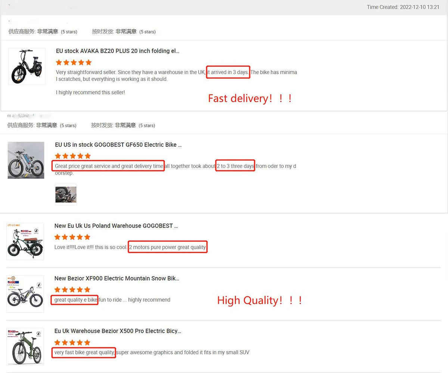Open the GOGOBEST GF650 bike product image
The image size is (448, 373).
[x=26, y=160]
